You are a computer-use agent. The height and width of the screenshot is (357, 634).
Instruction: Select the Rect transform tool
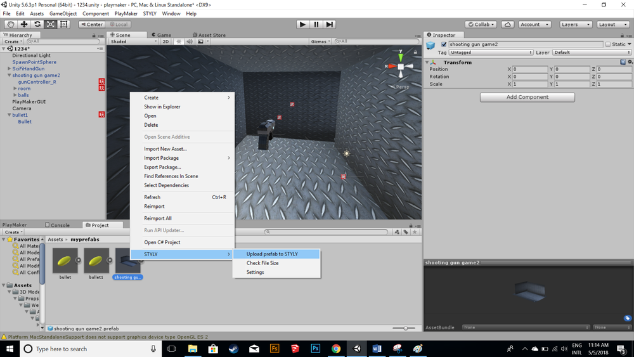[64, 24]
